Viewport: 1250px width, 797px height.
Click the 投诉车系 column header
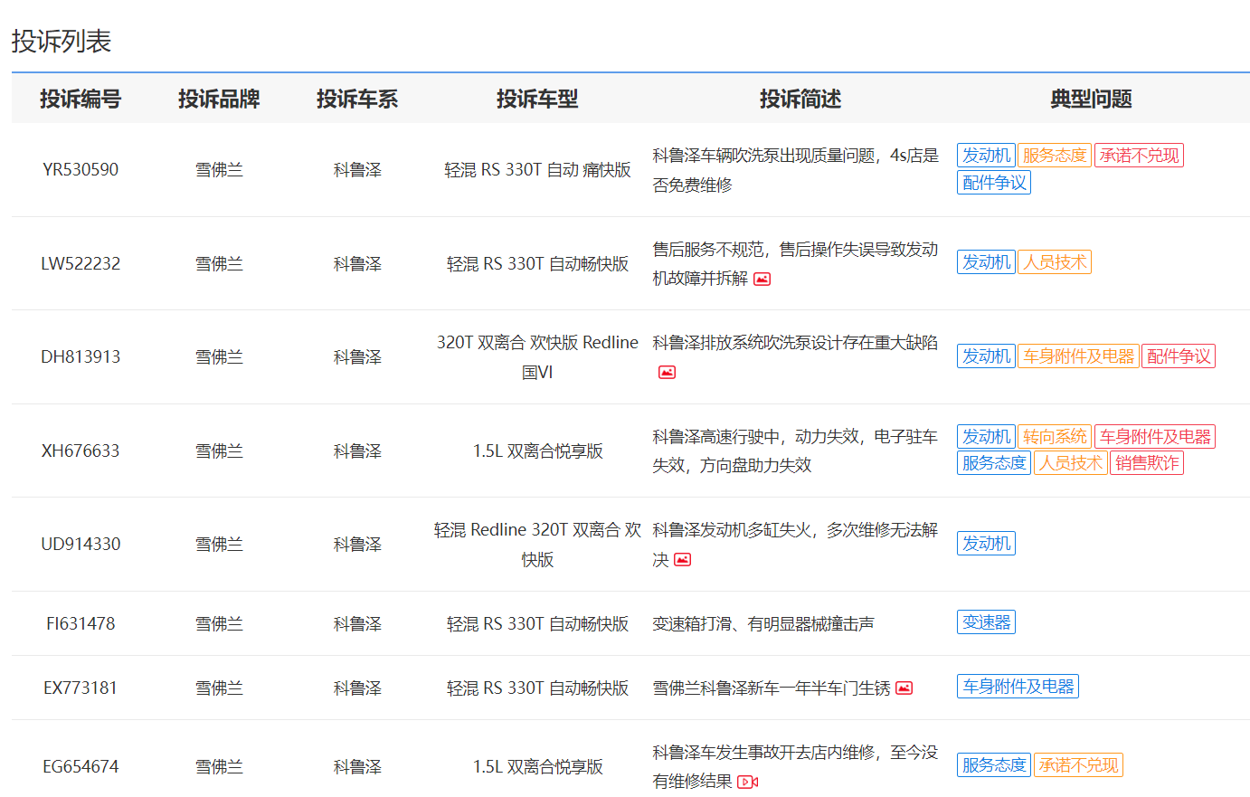point(357,99)
